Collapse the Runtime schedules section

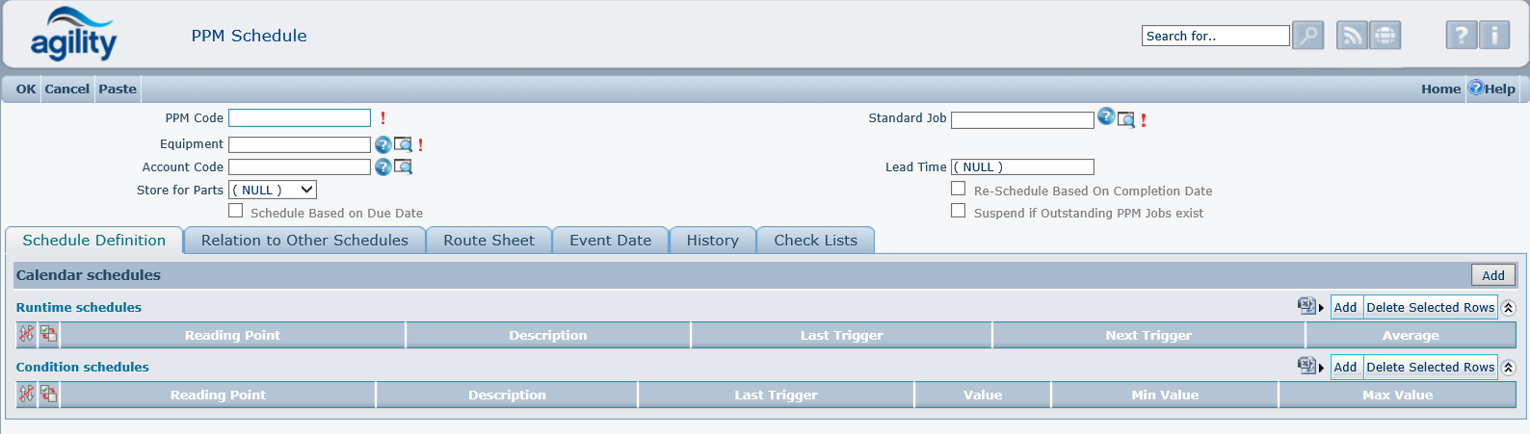click(1509, 308)
